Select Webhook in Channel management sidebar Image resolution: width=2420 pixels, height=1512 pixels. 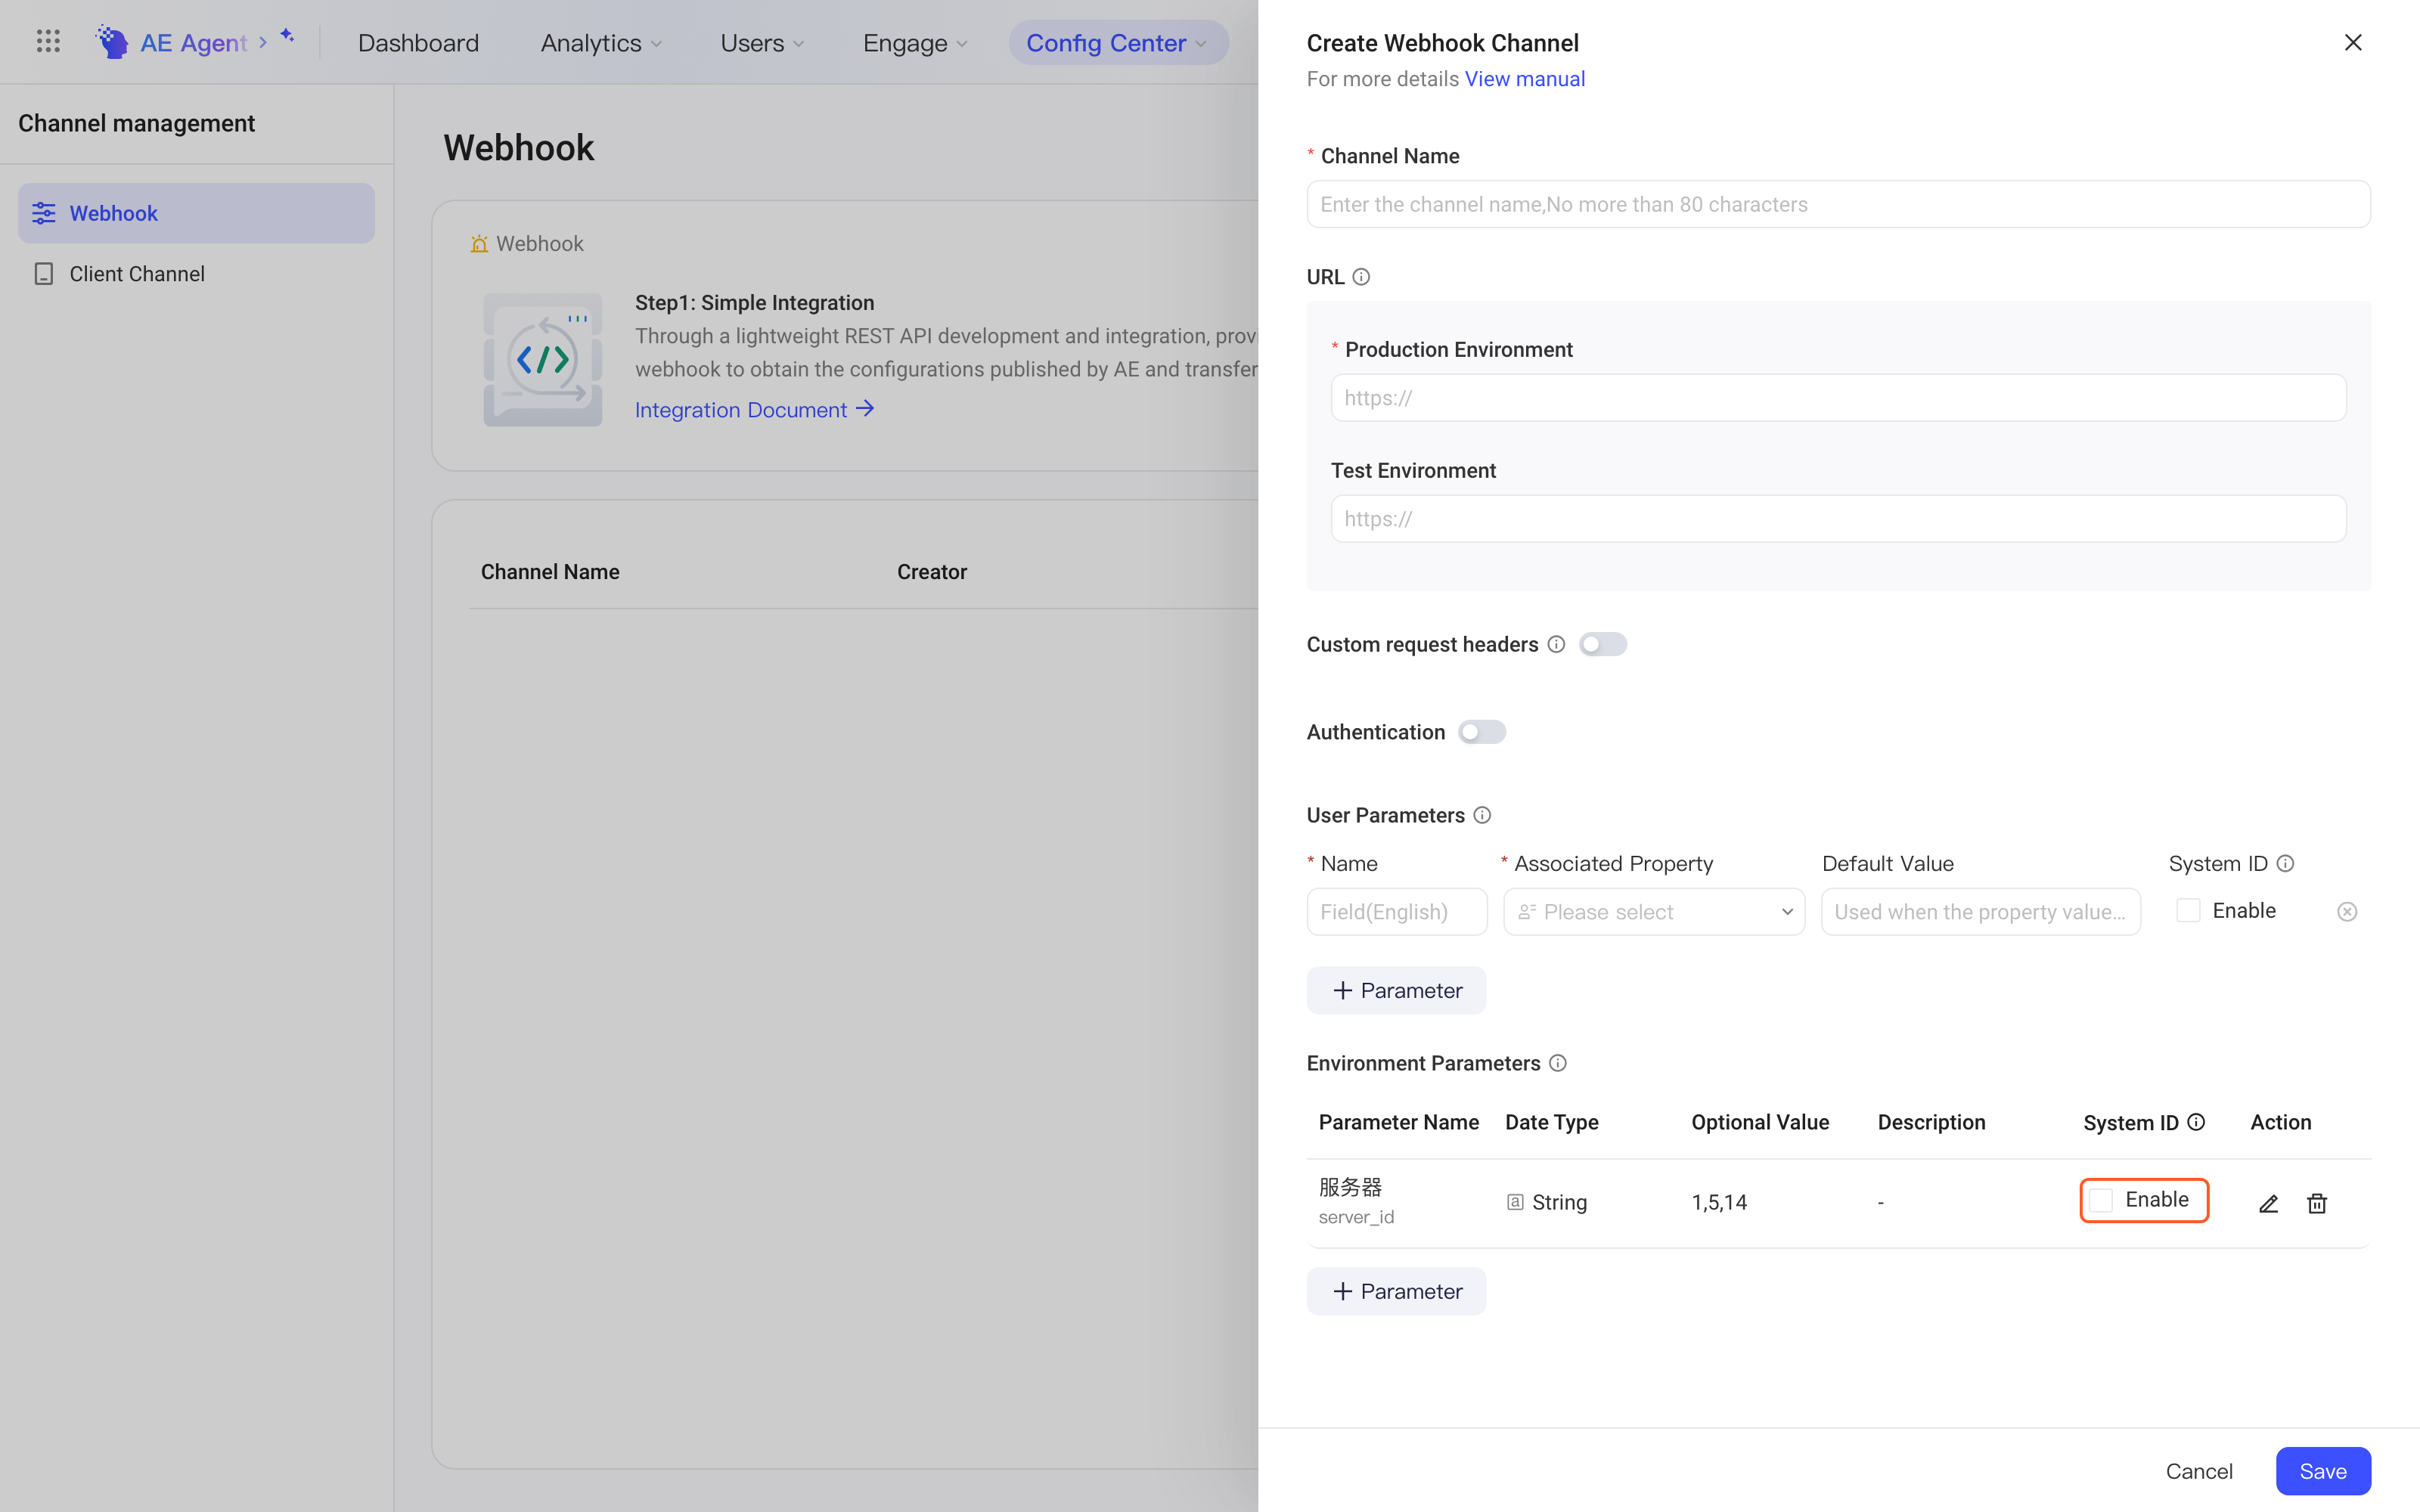(196, 213)
